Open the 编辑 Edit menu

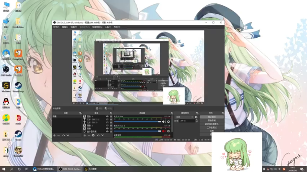coord(65,27)
